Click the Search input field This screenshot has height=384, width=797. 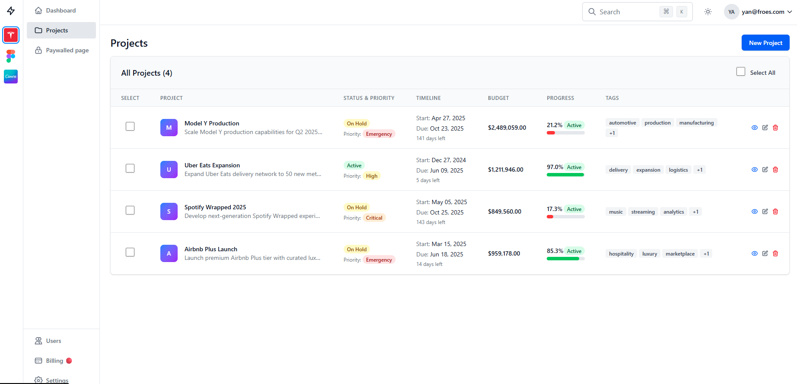click(x=627, y=12)
